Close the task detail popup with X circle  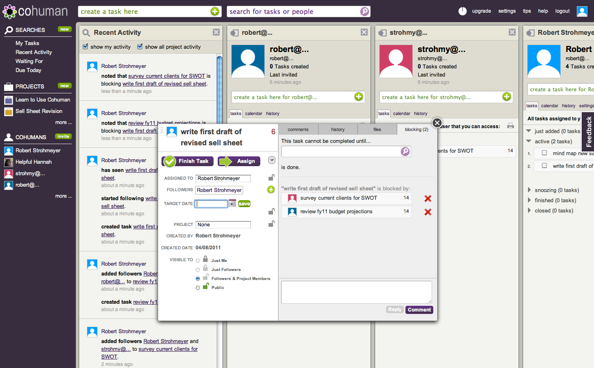[437, 123]
